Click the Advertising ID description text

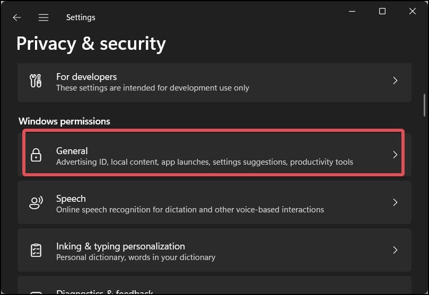204,162
